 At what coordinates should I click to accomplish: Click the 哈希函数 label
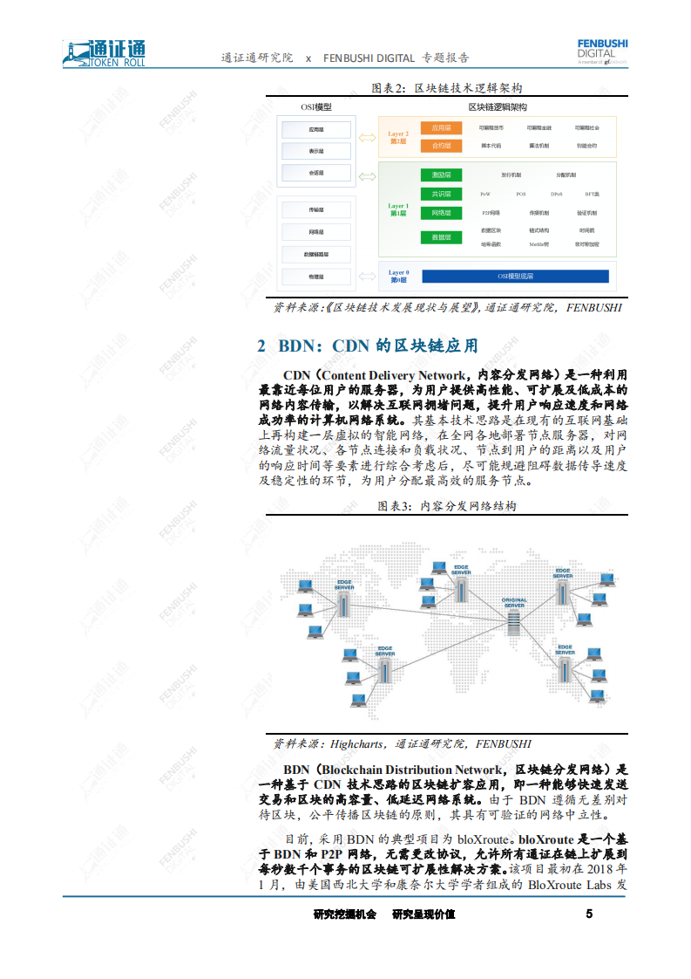point(491,244)
